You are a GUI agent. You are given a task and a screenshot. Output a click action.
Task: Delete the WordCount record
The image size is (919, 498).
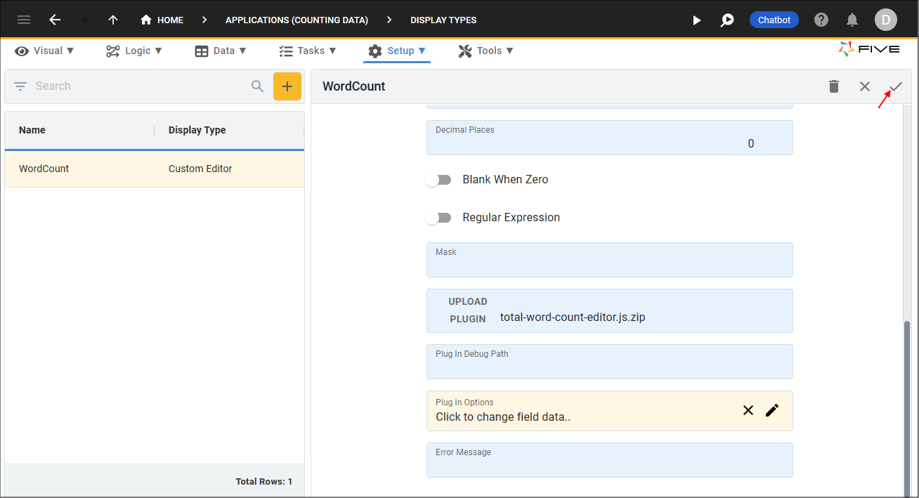834,86
